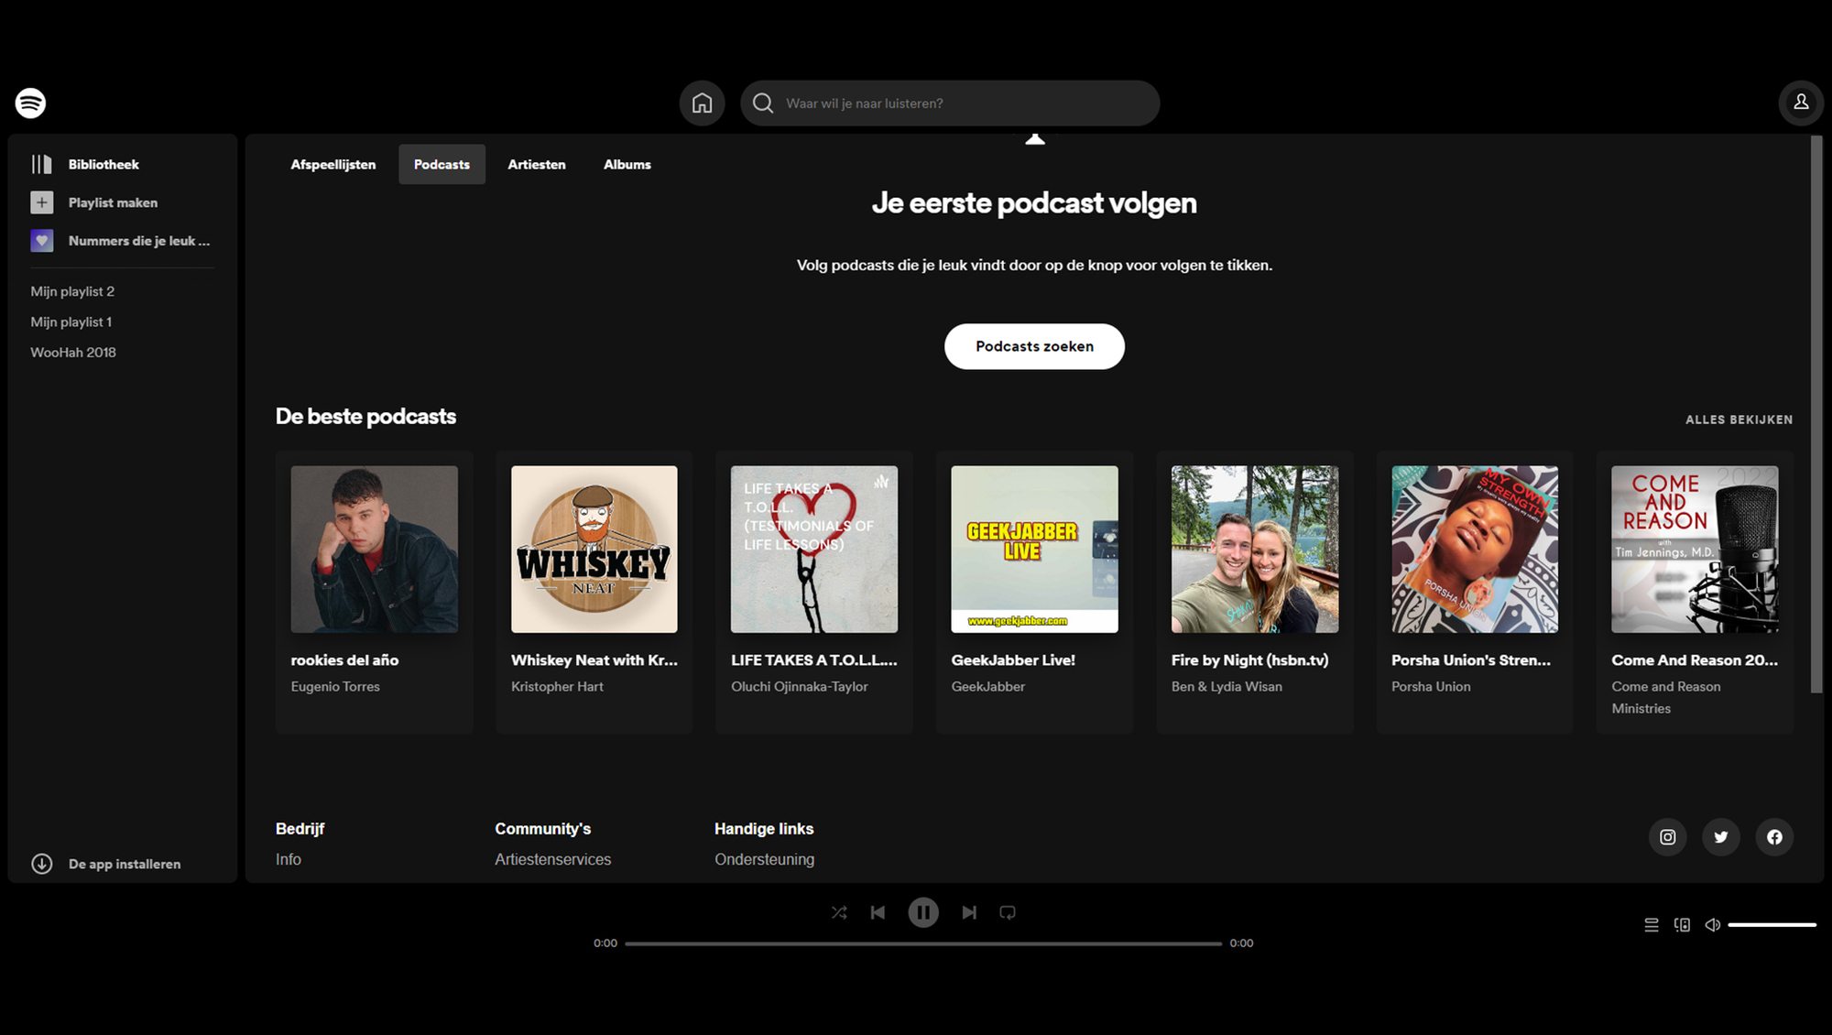Image resolution: width=1832 pixels, height=1035 pixels.
Task: Click the Kristopher Hart author text
Action: coord(557,686)
